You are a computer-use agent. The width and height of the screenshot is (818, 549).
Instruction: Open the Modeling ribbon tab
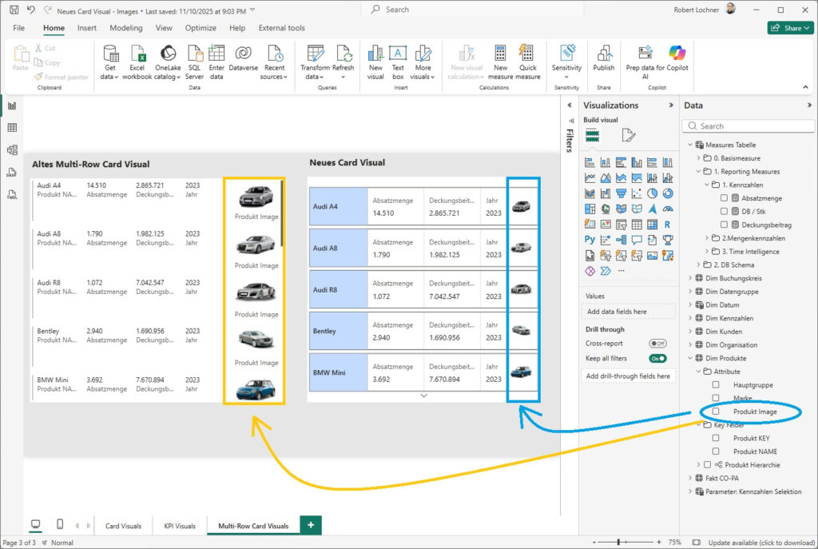[126, 28]
